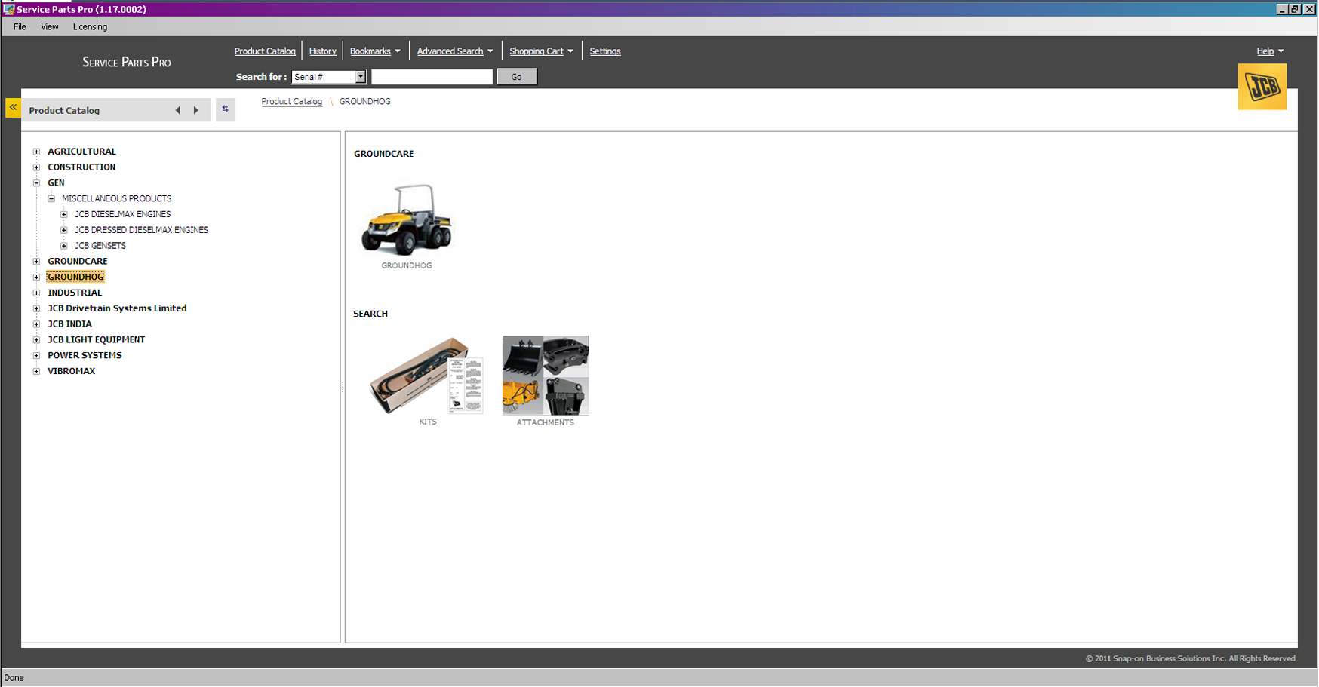Open the Shopping Cart dropdown
This screenshot has height=687, width=1319.
coord(541,51)
